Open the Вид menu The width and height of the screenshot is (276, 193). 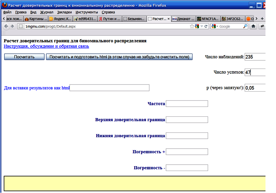[33, 12]
